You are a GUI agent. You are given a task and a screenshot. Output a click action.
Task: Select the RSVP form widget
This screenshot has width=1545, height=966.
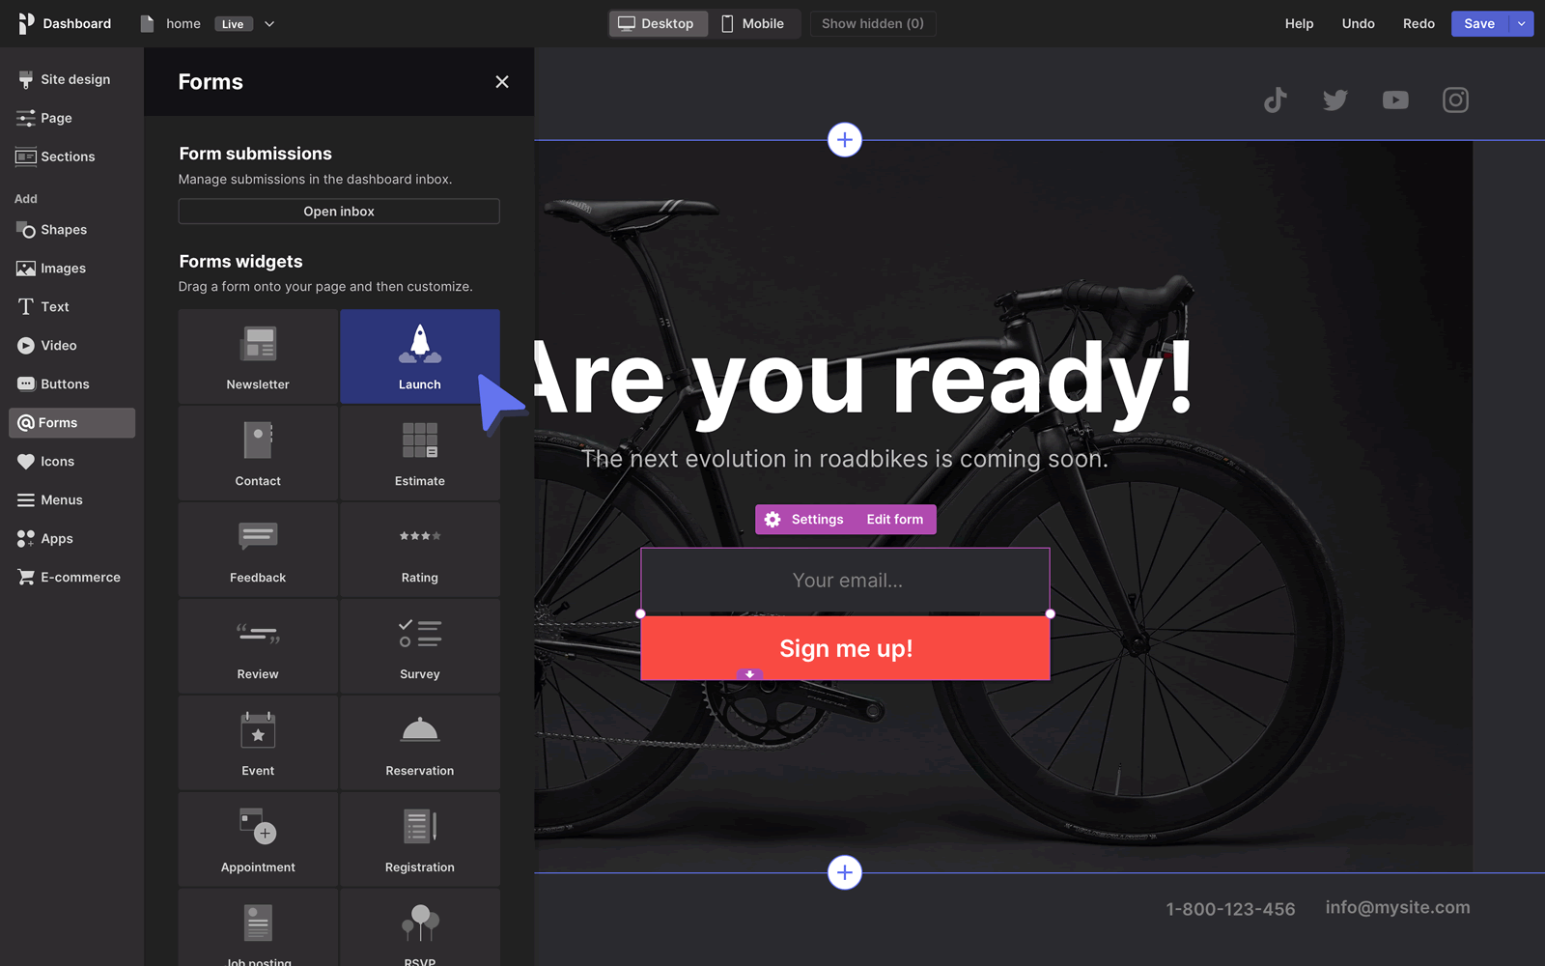[x=420, y=928]
